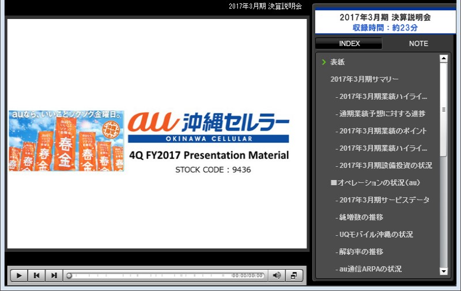Open au通信ARPAの状況 chapter
461x291 pixels.
(x=368, y=269)
